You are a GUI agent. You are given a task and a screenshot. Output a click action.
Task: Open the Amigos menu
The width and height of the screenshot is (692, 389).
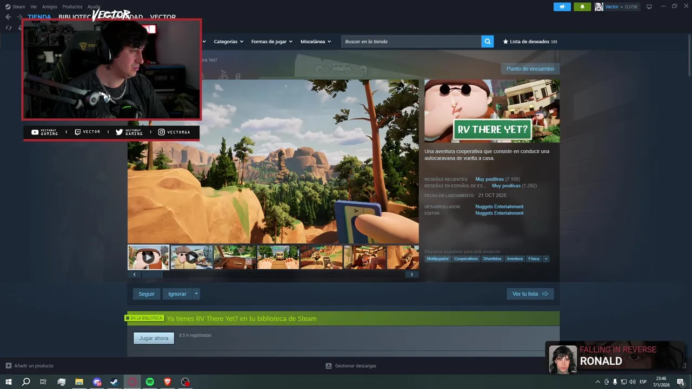point(50,6)
